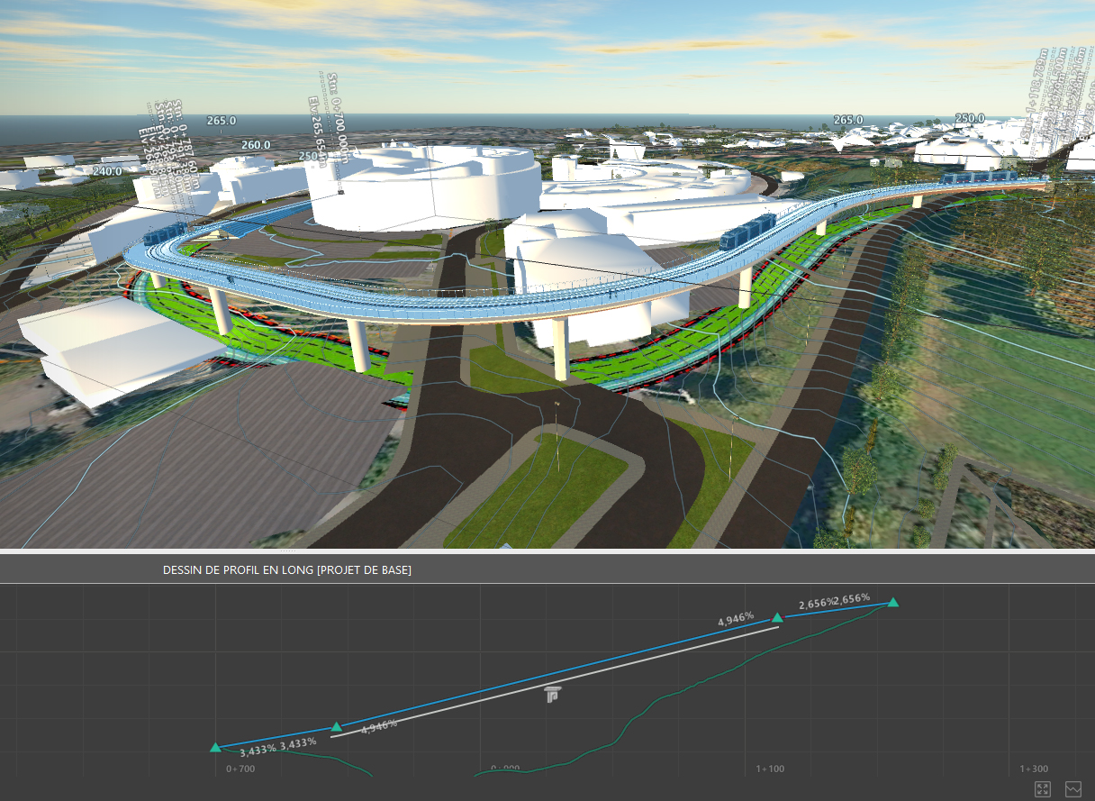Select the bridge pier icon in profile view
1095x801 pixels.
(x=553, y=693)
